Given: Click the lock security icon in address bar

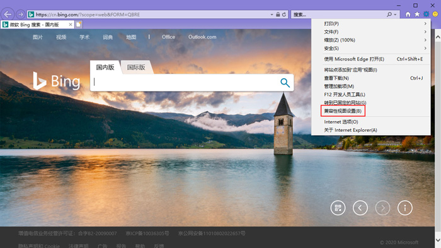Looking at the screenshot, I should click(278, 15).
